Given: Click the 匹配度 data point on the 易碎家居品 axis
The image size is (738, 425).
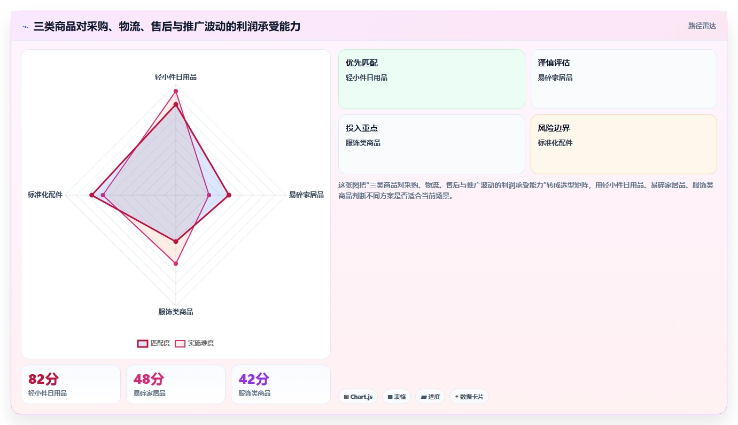Looking at the screenshot, I should pyautogui.click(x=229, y=195).
